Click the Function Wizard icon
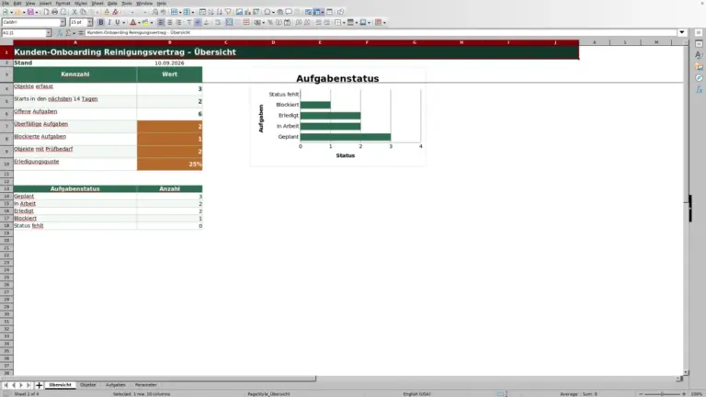This screenshot has height=397, width=706. [60, 33]
